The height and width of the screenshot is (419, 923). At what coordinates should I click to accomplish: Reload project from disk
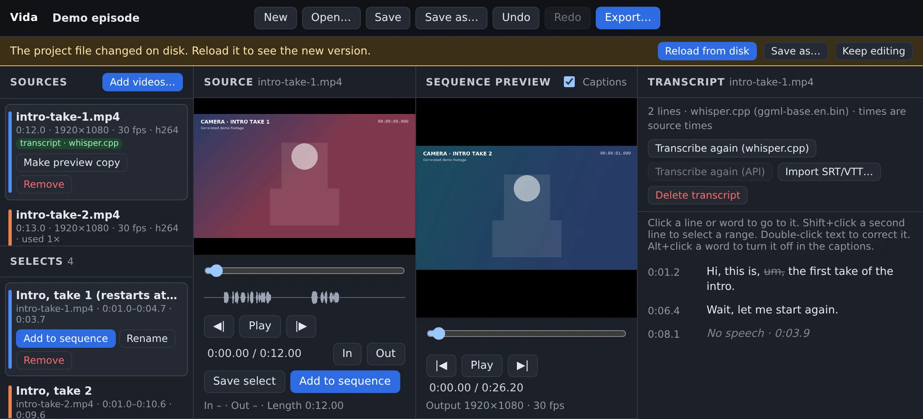pos(707,51)
